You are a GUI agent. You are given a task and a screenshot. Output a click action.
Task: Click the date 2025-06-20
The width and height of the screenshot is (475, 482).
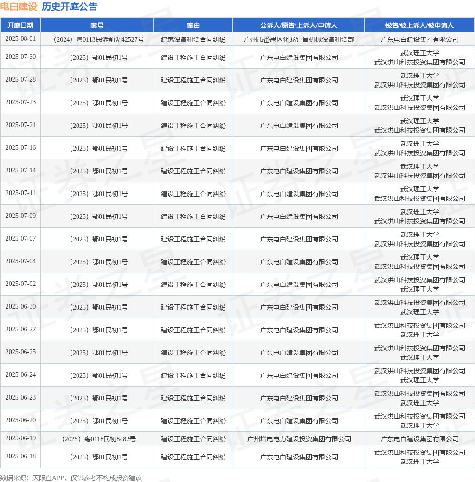point(20,421)
